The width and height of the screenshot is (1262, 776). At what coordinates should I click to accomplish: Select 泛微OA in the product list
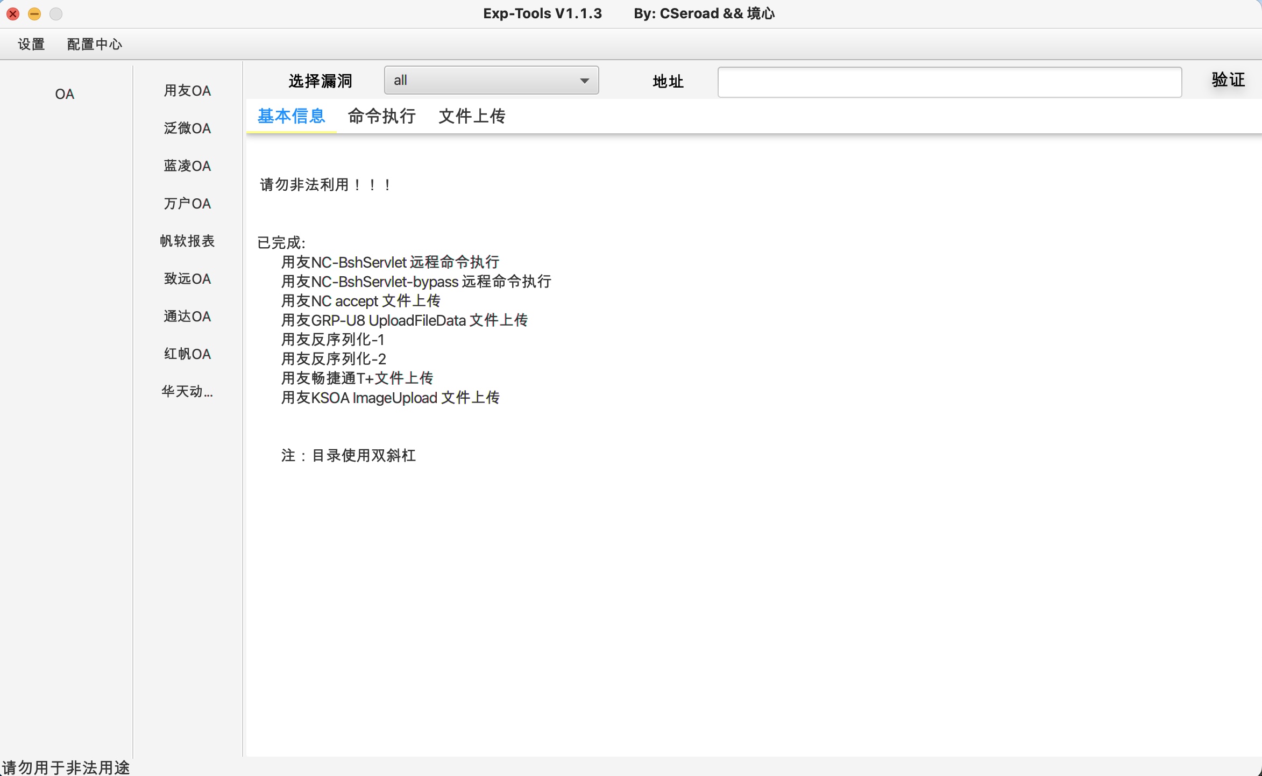click(x=187, y=128)
